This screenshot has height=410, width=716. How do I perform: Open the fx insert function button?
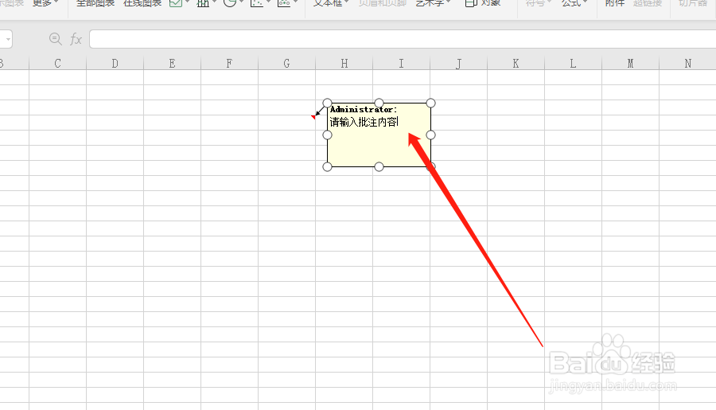tap(76, 39)
